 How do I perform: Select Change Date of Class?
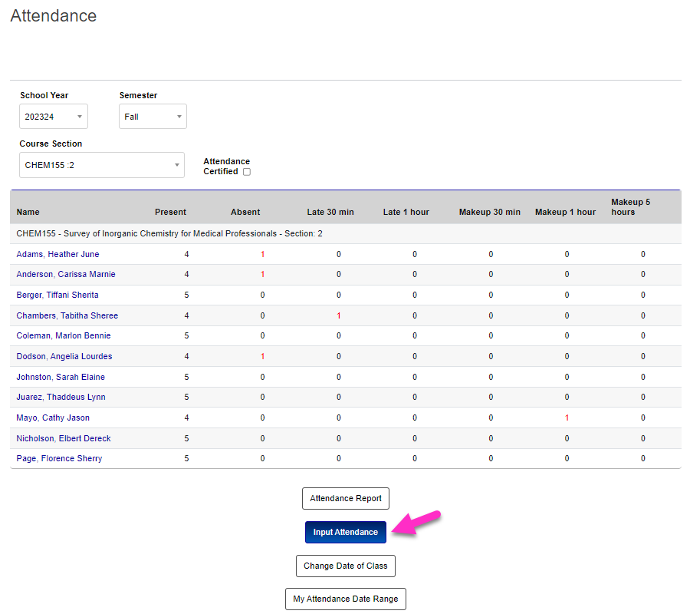345,566
